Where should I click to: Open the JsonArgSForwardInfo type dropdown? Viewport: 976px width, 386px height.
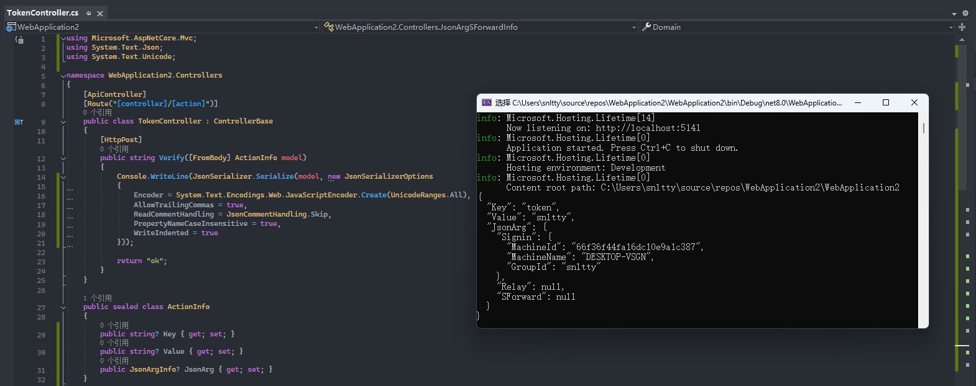(633, 27)
